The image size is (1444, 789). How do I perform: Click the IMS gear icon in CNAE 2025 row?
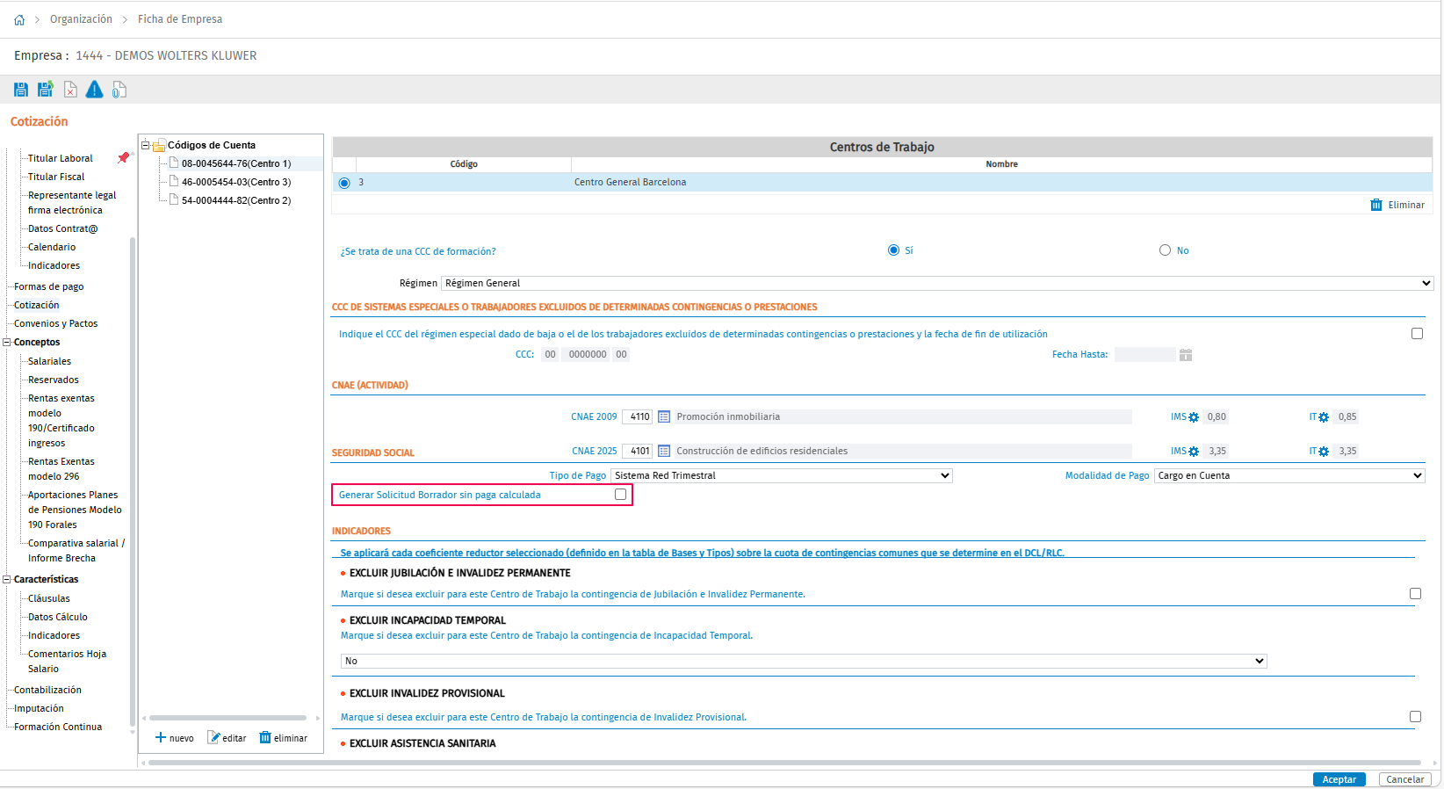pyautogui.click(x=1194, y=452)
